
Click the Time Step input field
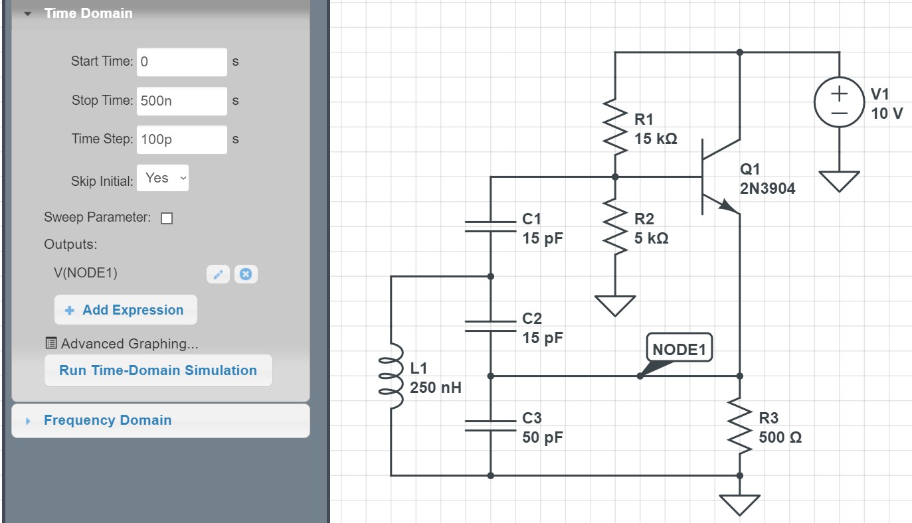pos(182,139)
